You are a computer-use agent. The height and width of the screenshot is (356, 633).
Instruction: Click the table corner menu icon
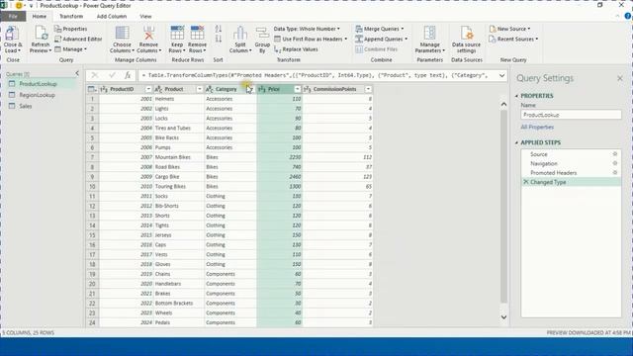click(92, 89)
